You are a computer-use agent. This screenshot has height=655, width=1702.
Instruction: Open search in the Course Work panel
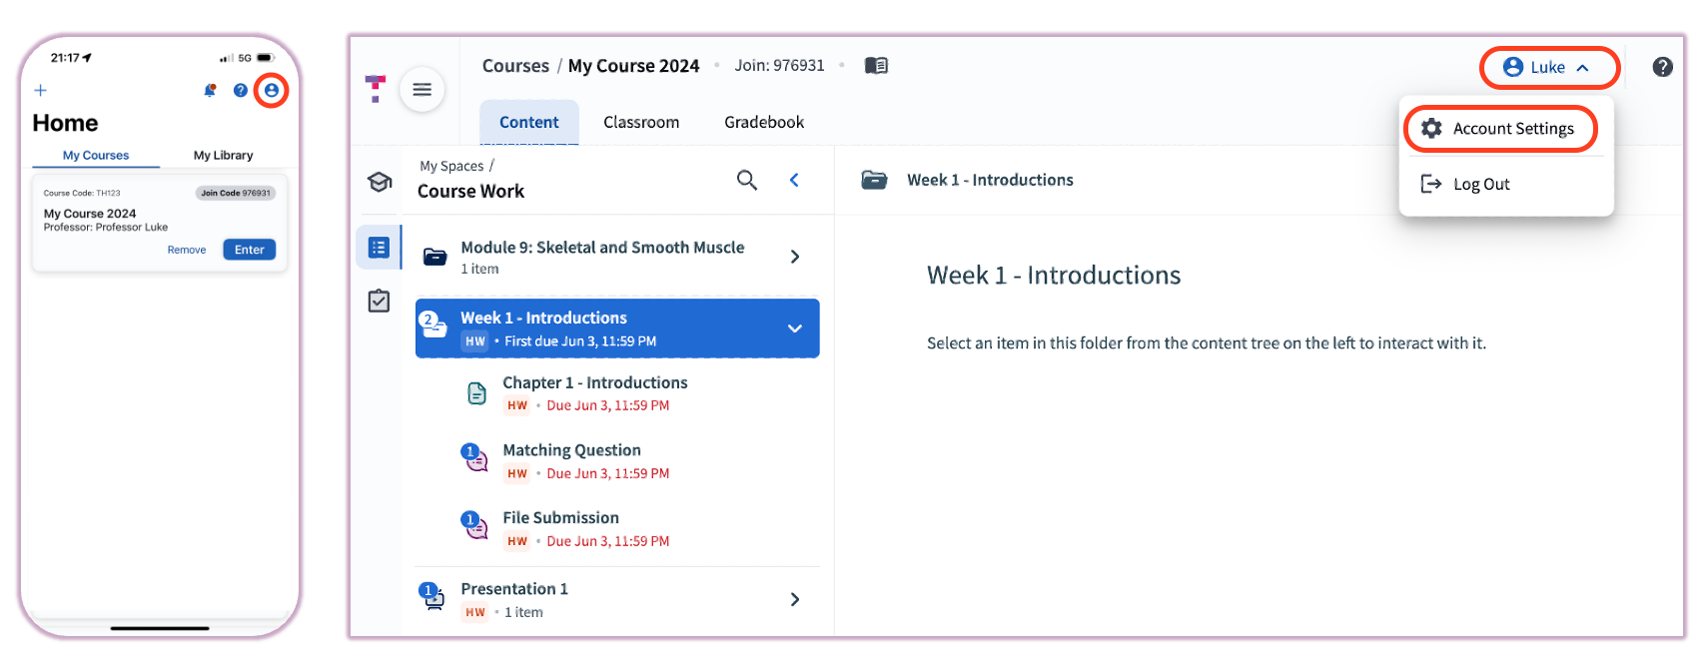747,180
